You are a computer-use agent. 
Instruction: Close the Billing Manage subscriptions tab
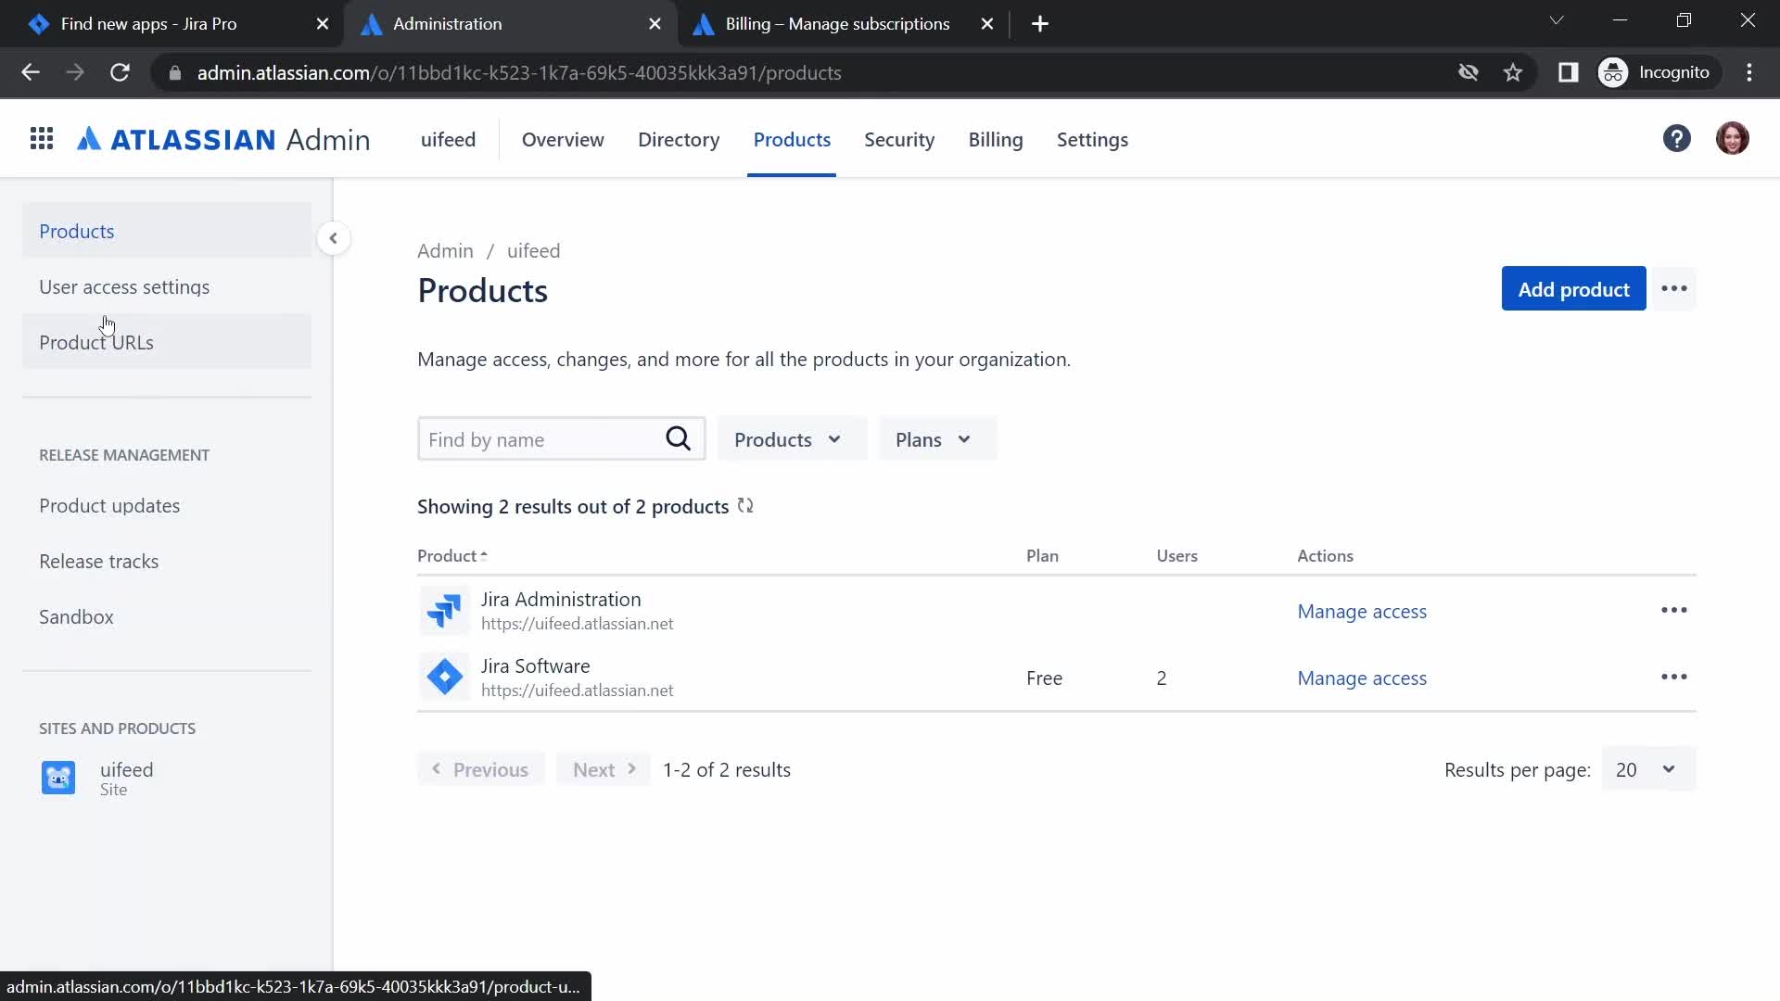986,24
